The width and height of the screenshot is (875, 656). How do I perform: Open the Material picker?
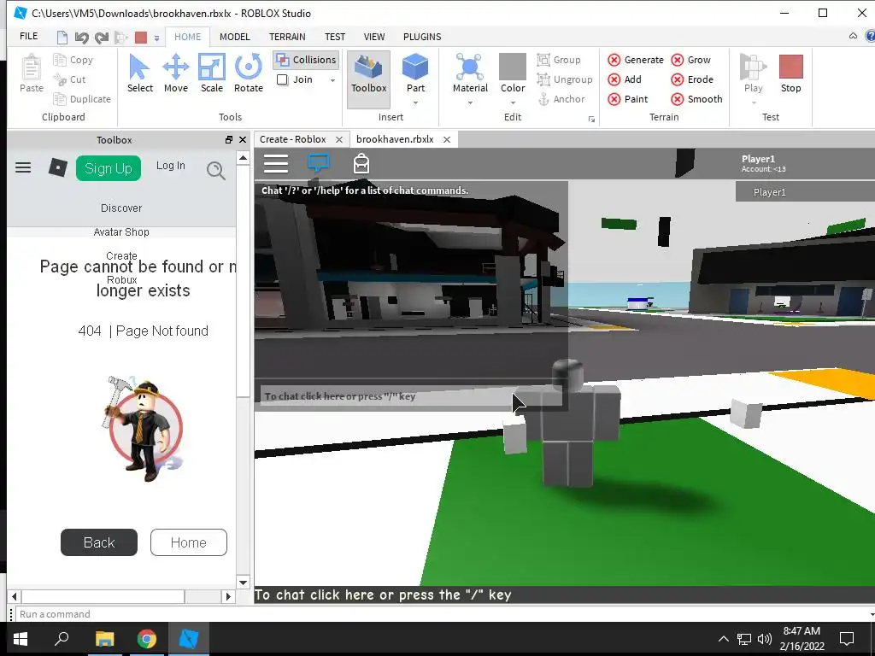(470, 73)
